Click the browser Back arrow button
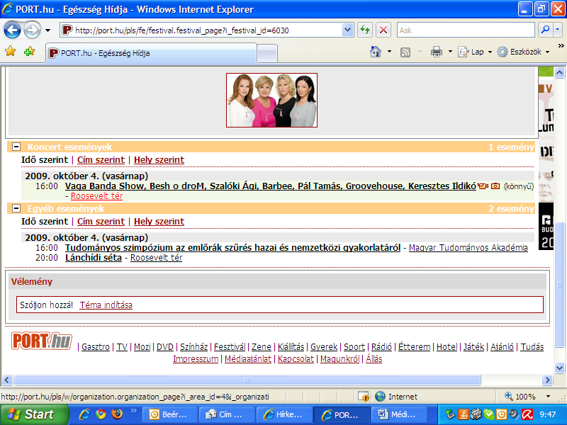This screenshot has height=425, width=567. 12,30
